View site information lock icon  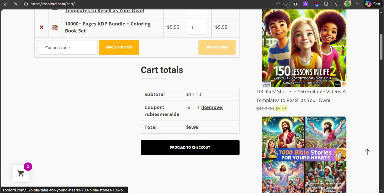point(26,4)
